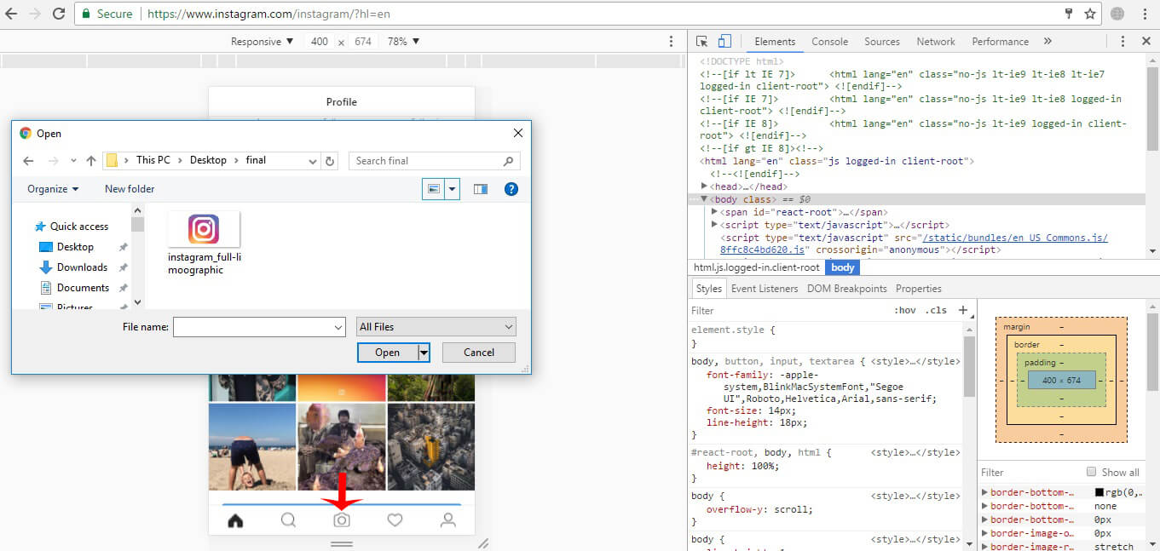Screen dimensions: 1160x551
Task: Tap the Instagram heart activity icon
Action: [x=395, y=520]
